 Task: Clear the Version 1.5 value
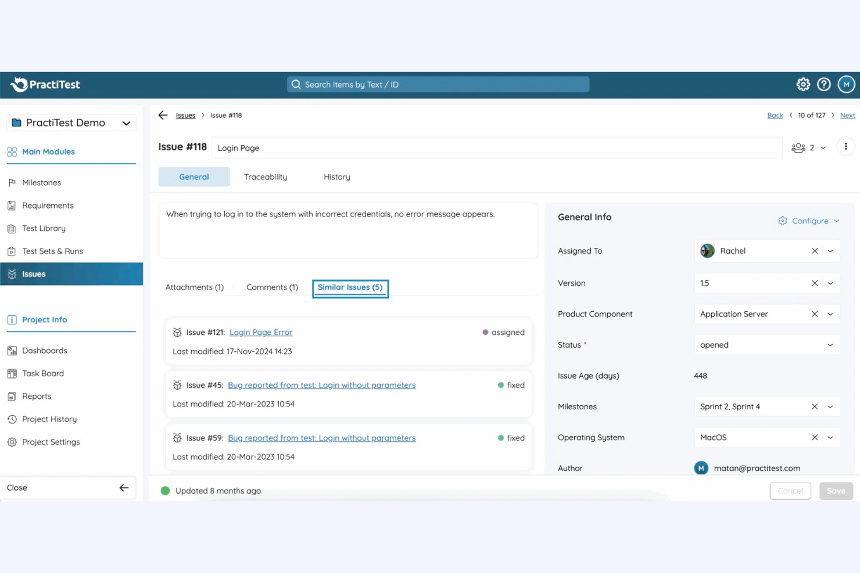[814, 283]
